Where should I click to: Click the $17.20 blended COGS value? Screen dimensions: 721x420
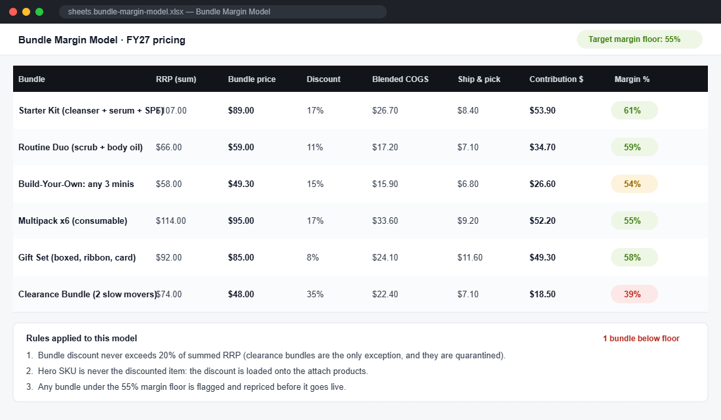(385, 148)
